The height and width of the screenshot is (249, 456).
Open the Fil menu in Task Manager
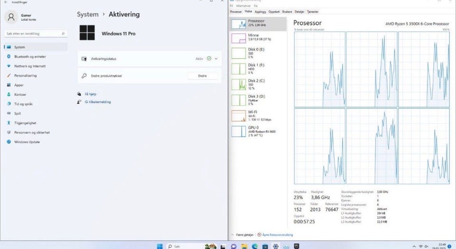click(231, 6)
